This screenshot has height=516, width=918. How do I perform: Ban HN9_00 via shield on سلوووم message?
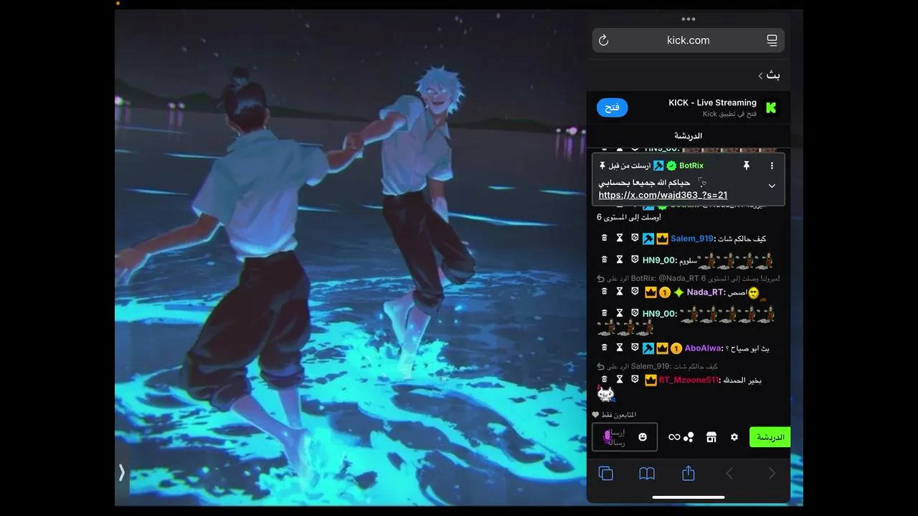coord(635,259)
